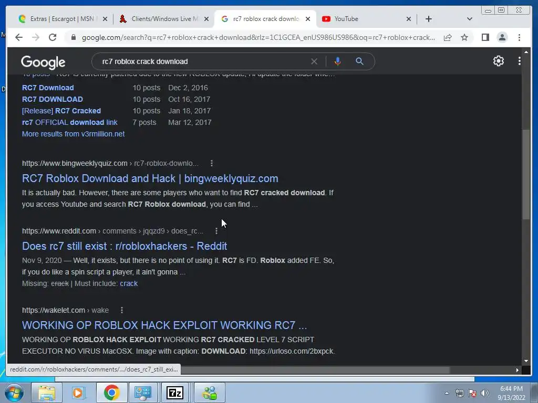Open Google page options three-dot menu
Screen dimensions: 538x403
[519, 61]
